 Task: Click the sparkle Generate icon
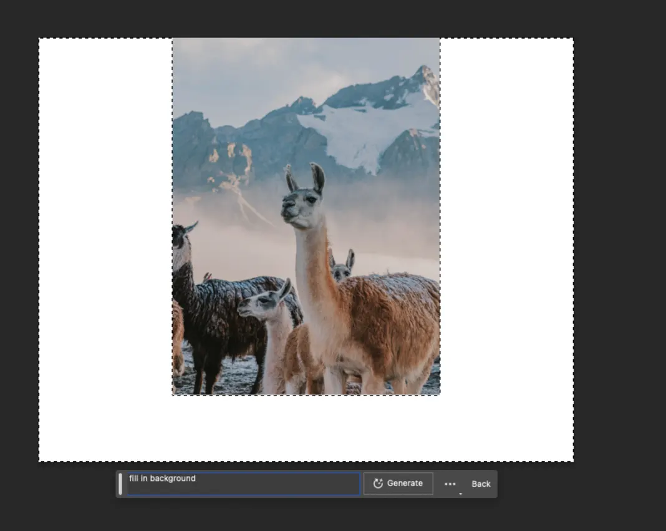378,484
